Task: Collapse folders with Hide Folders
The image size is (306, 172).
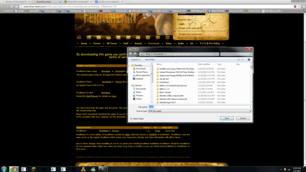Action: (137, 118)
